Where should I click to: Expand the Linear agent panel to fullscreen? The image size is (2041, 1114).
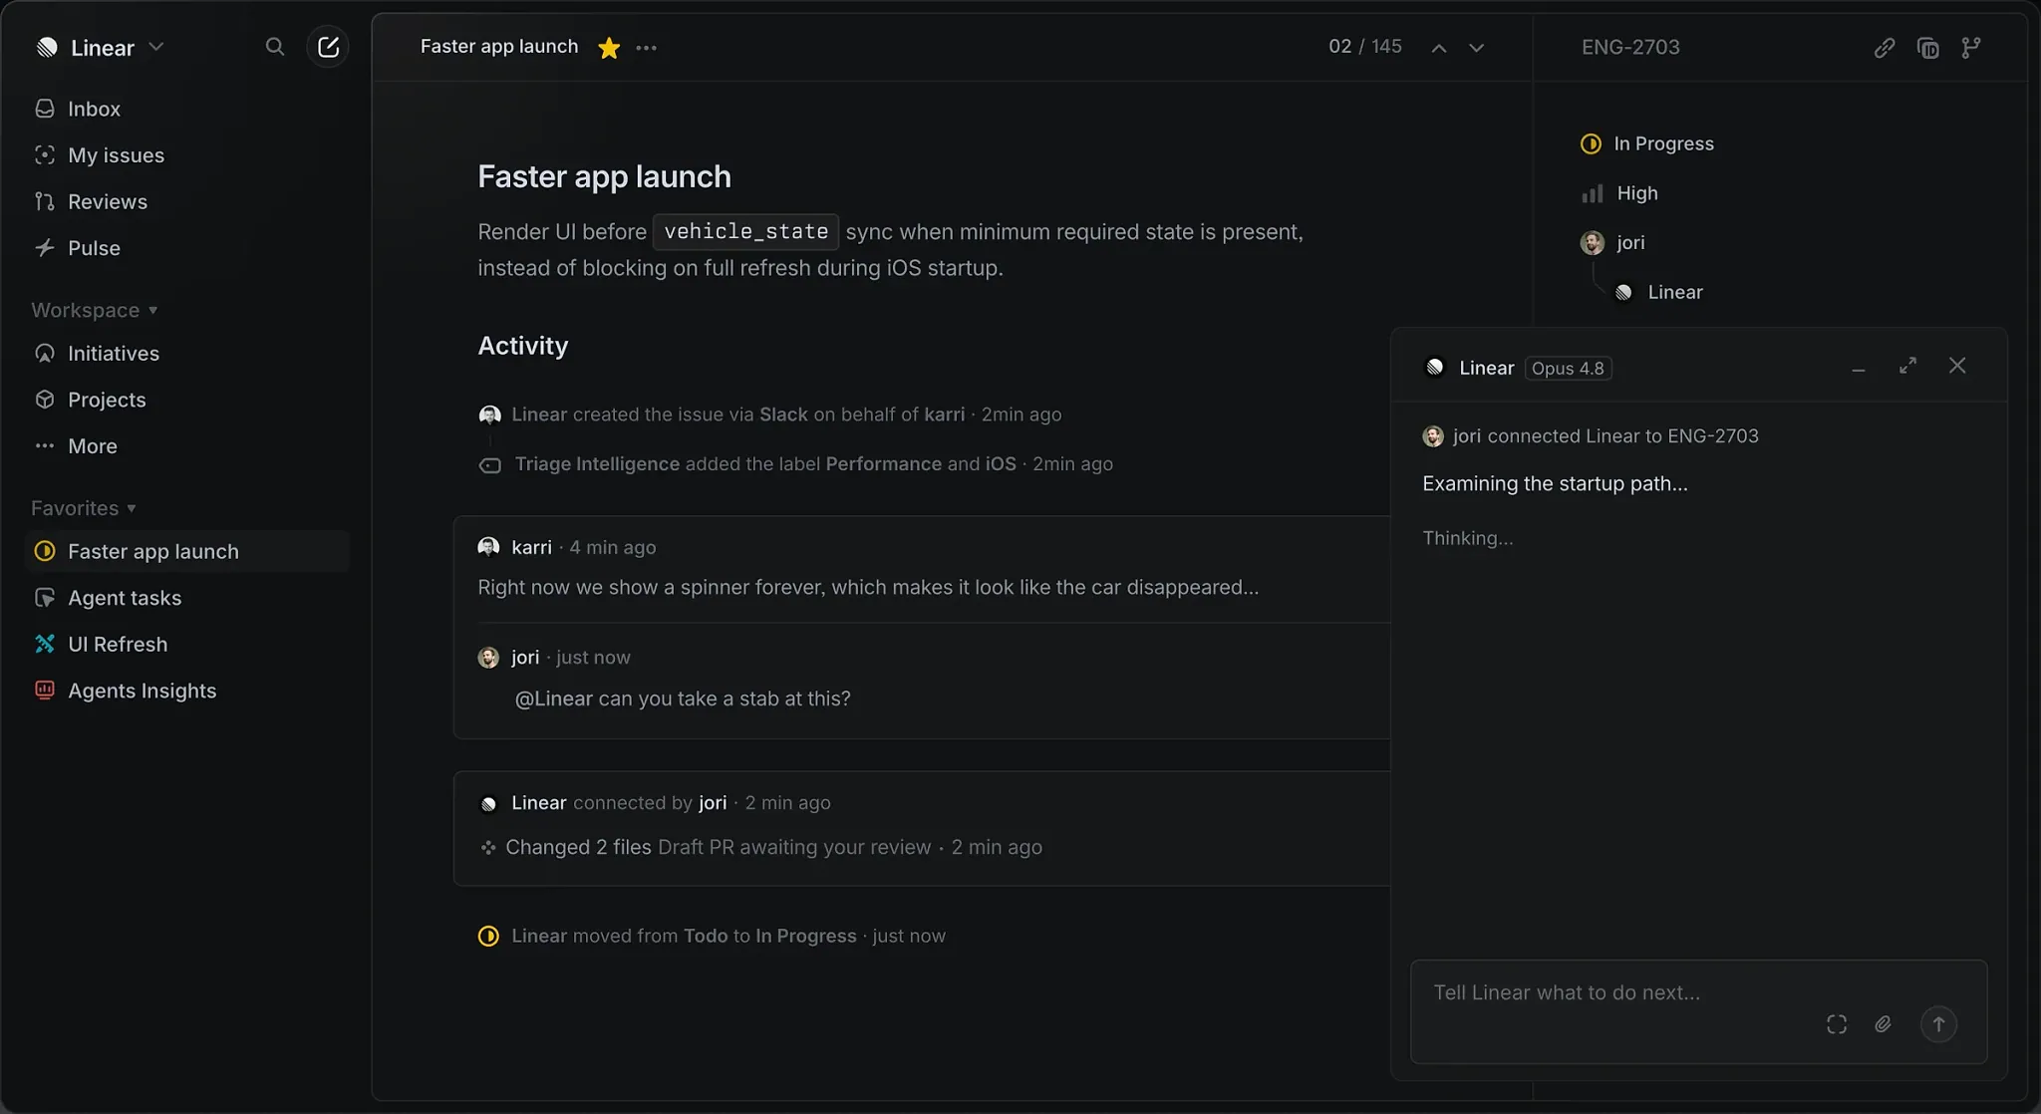click(x=1907, y=366)
